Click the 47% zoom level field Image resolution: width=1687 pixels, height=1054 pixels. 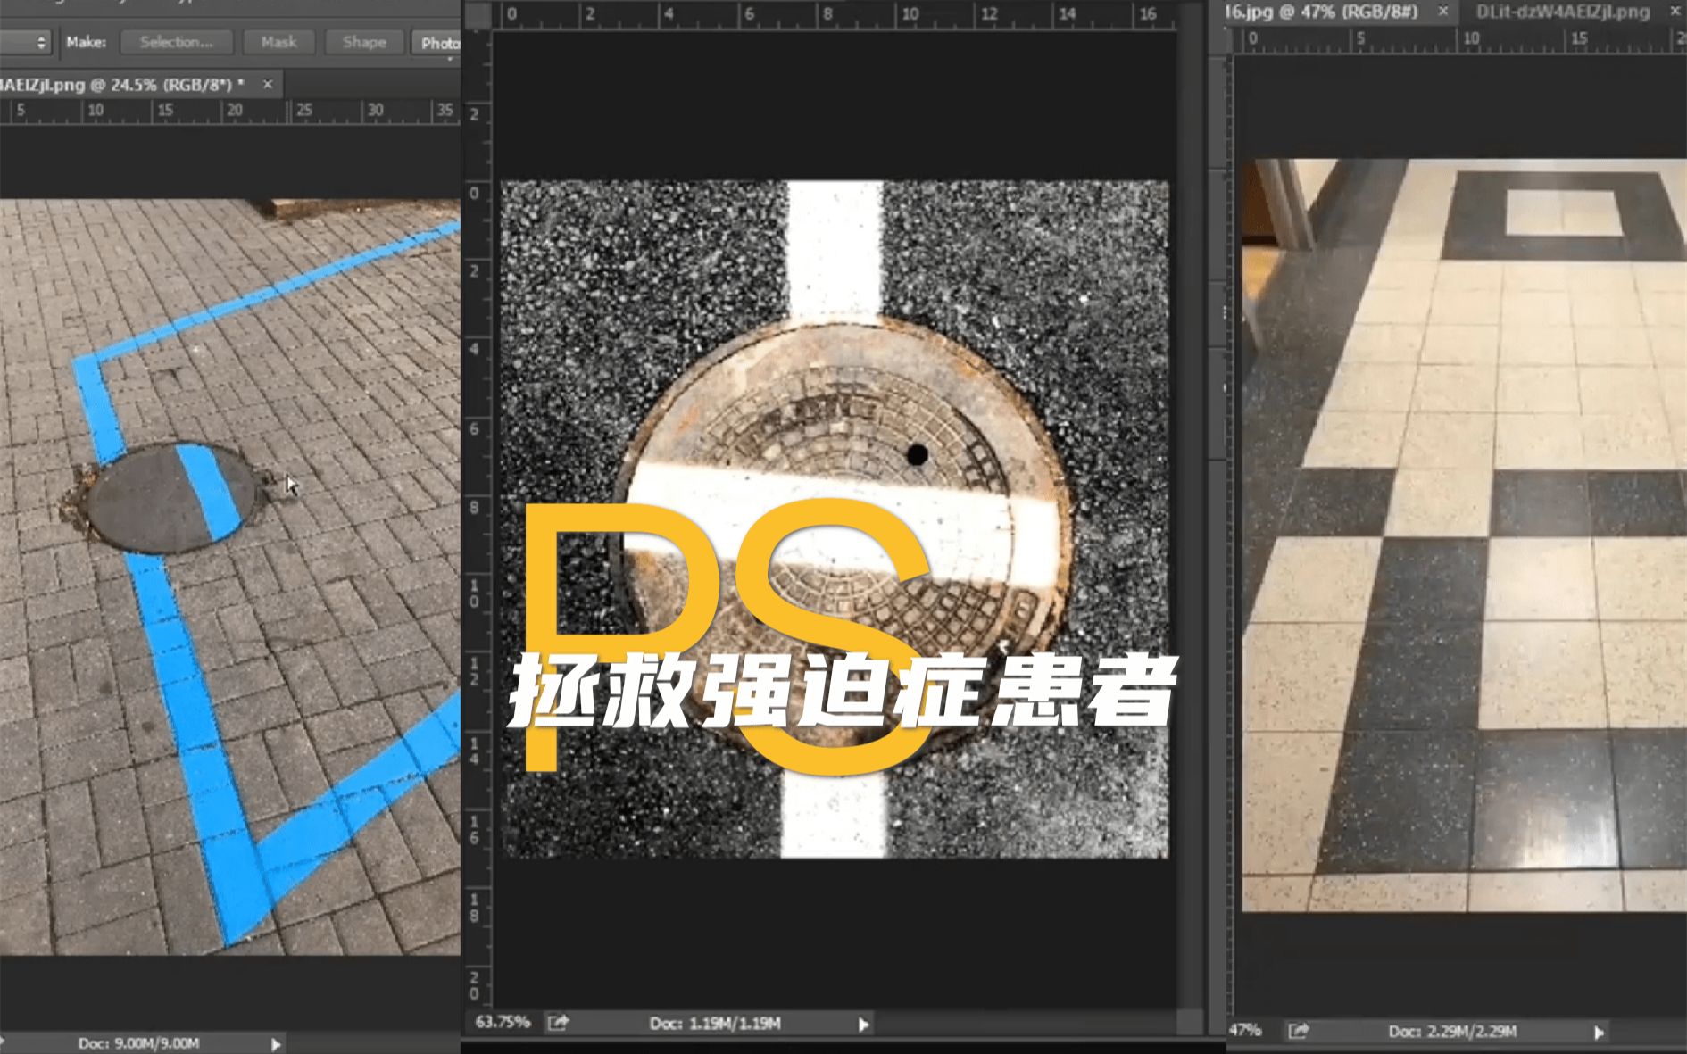coord(1245,1031)
